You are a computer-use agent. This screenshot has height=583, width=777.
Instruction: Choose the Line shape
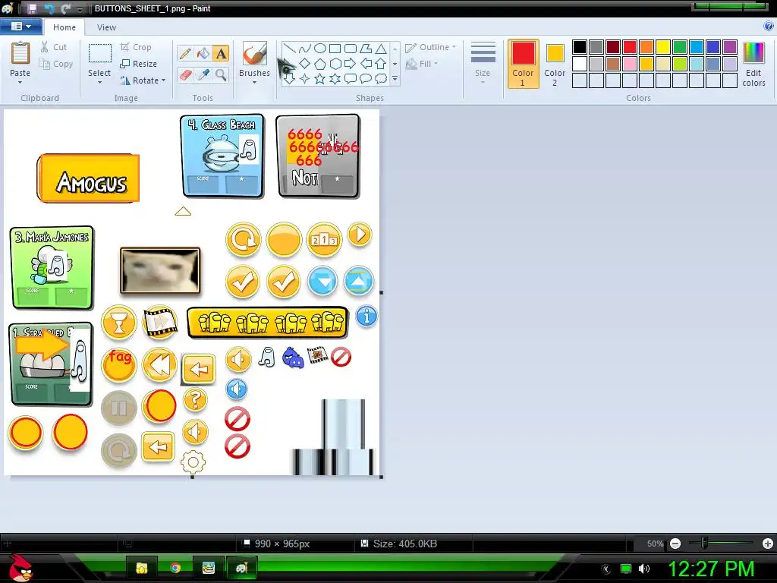pos(290,48)
